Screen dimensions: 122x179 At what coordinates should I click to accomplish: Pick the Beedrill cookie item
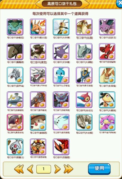[x=61, y=27]
